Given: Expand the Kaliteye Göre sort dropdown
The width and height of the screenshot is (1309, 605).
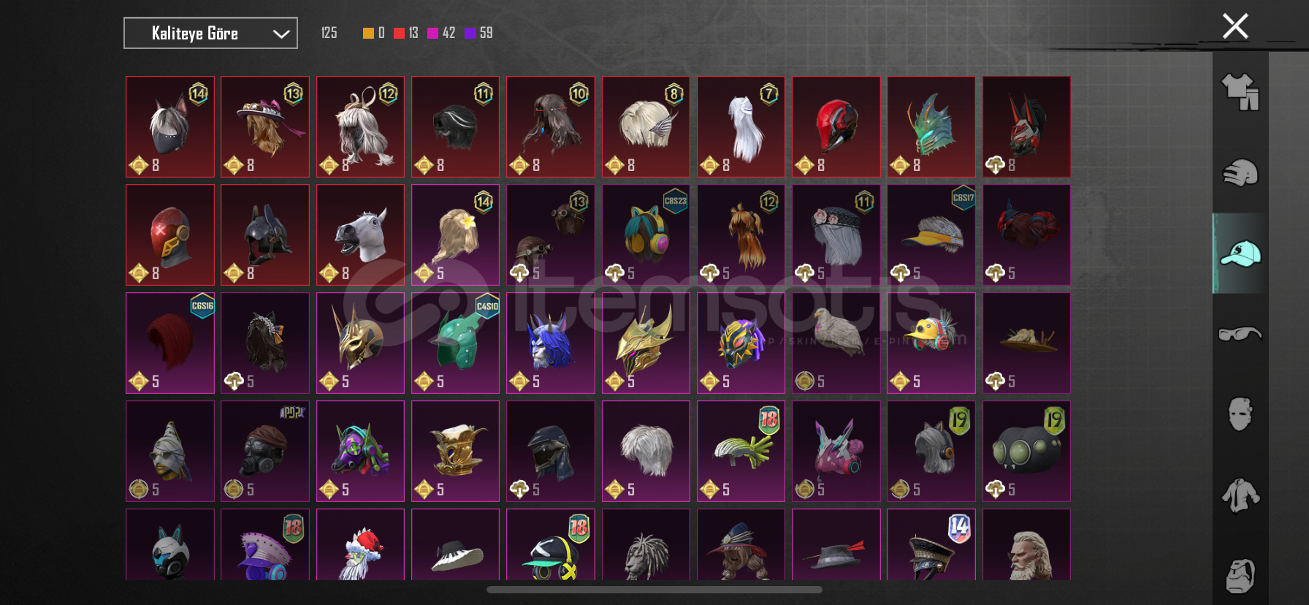Looking at the screenshot, I should click(x=210, y=33).
